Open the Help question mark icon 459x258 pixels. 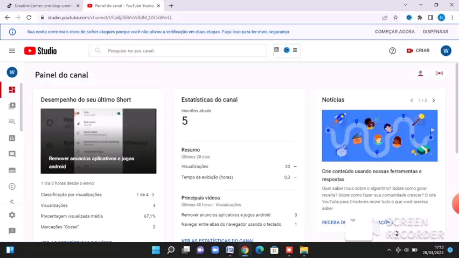pyautogui.click(x=392, y=51)
